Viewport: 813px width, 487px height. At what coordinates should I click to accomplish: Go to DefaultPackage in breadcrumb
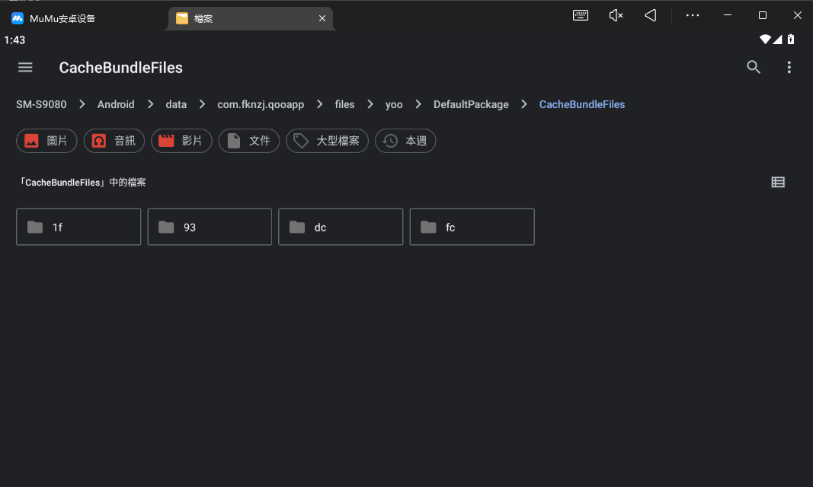471,104
